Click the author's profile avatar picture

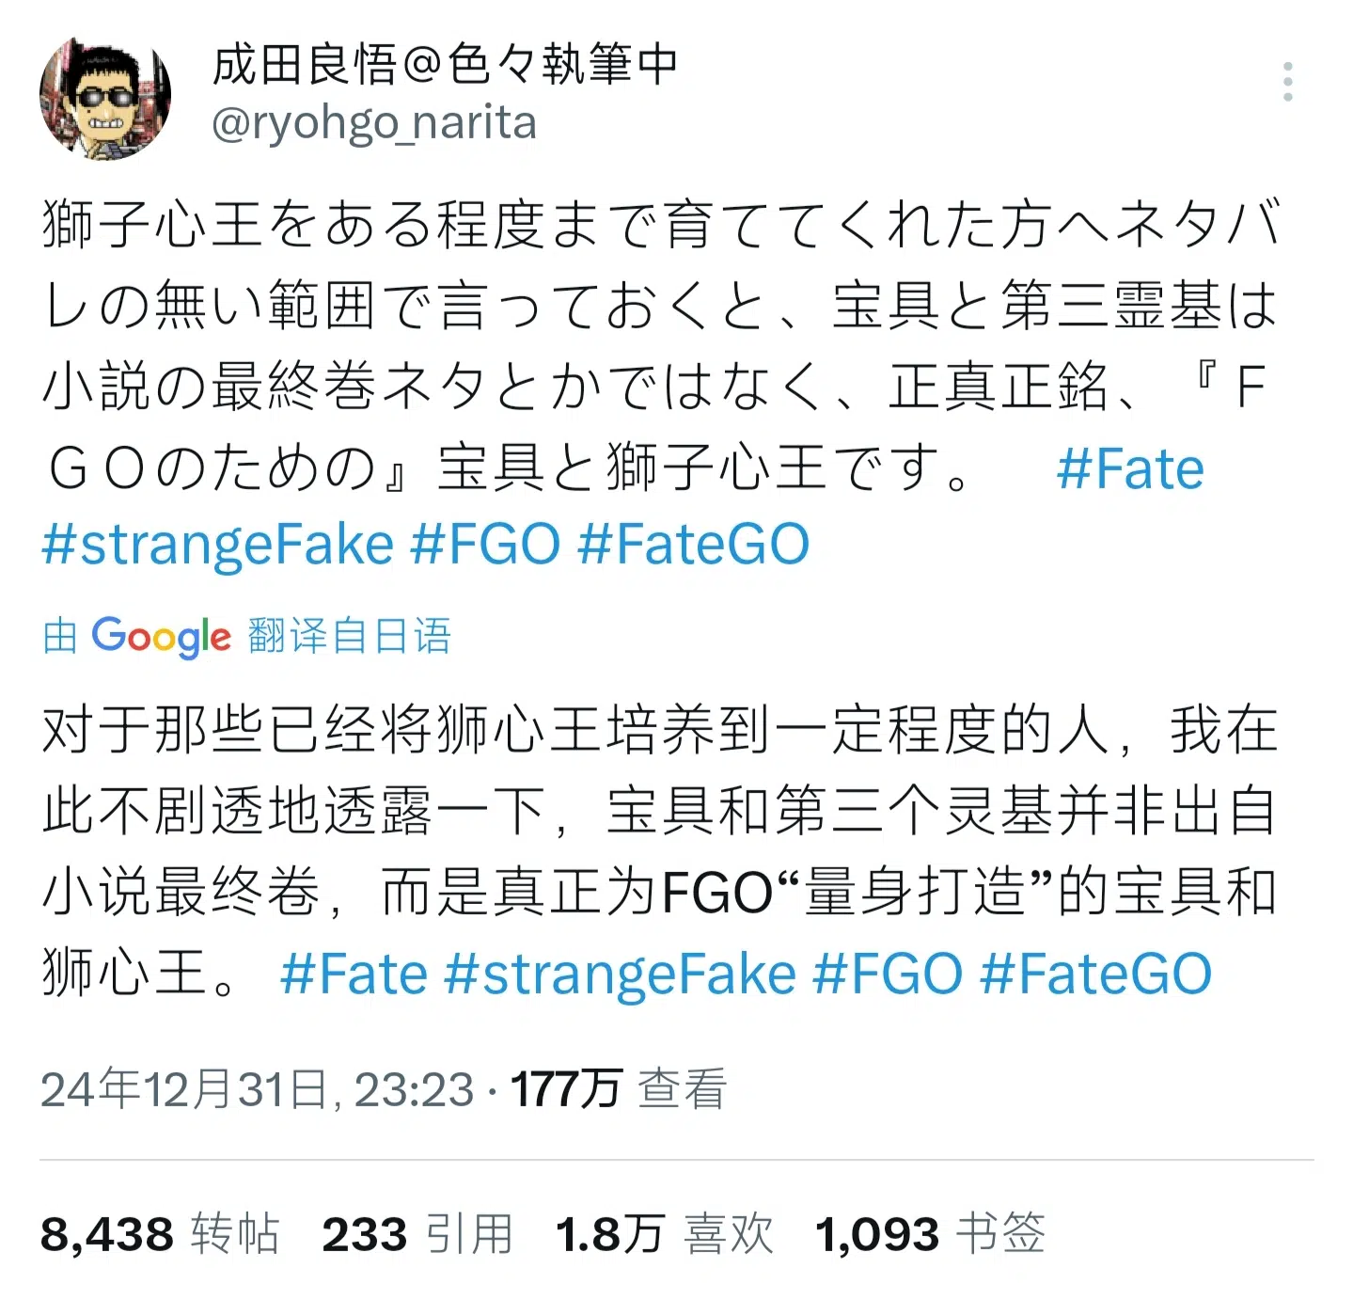(105, 99)
